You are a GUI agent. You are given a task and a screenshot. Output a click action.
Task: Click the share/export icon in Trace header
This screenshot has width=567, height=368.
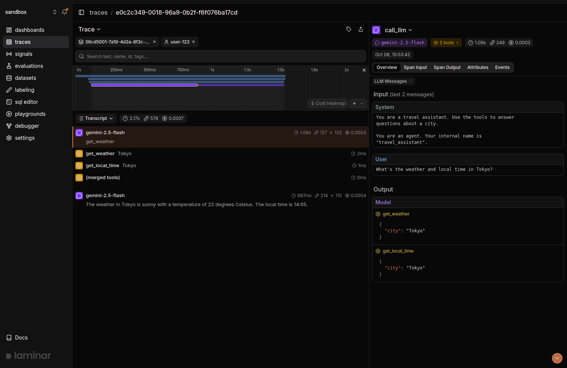pos(361,29)
